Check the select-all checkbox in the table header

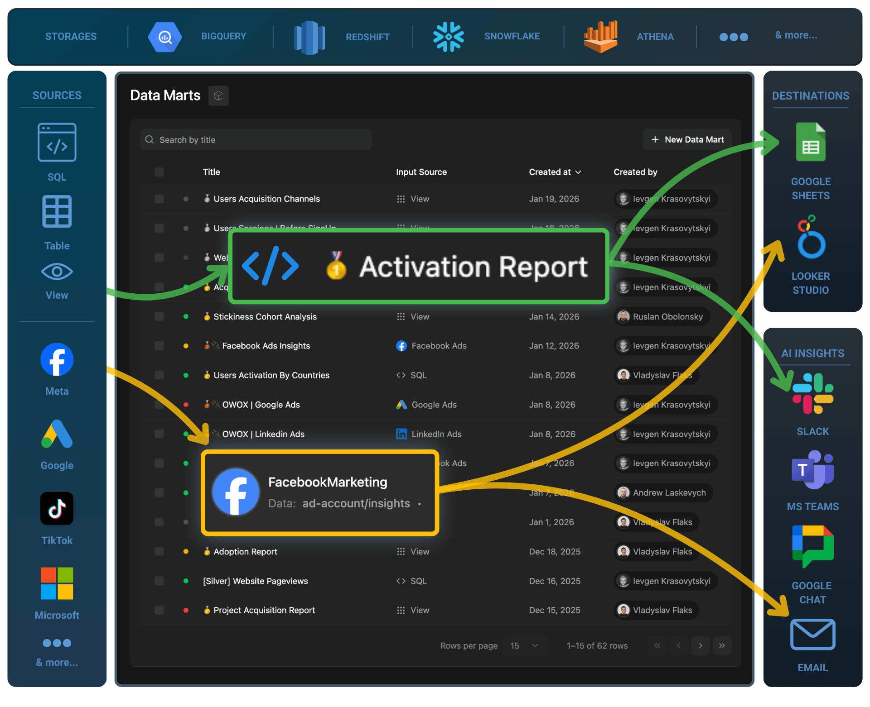(159, 172)
